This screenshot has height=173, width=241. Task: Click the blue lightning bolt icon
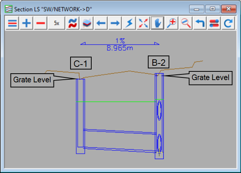pyautogui.click(x=129, y=23)
